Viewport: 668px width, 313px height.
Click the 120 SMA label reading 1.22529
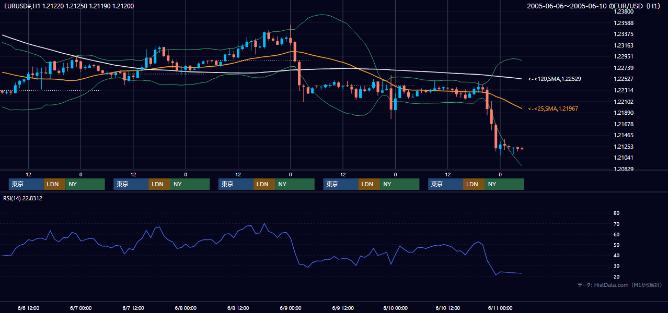pos(555,79)
